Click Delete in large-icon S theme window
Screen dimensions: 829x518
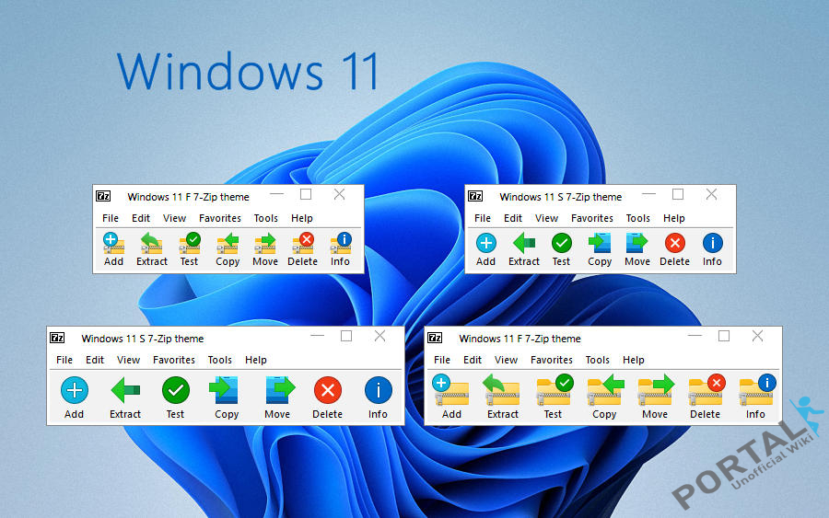tap(327, 397)
